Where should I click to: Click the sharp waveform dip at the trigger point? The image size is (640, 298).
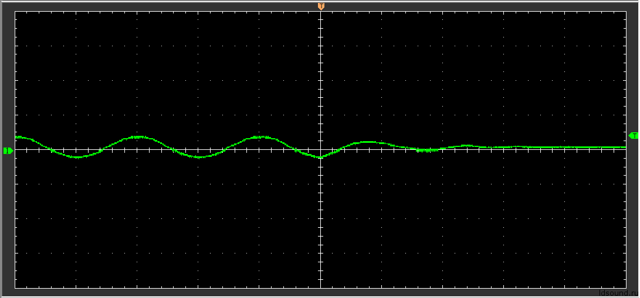pos(320,157)
